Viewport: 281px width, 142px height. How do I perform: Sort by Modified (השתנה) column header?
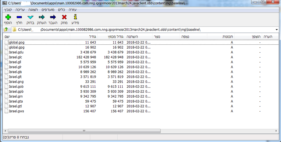pos(139,37)
